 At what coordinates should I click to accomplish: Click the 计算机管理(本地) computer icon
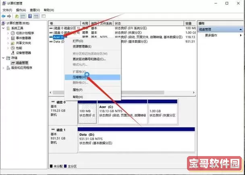pyautogui.click(x=4, y=23)
